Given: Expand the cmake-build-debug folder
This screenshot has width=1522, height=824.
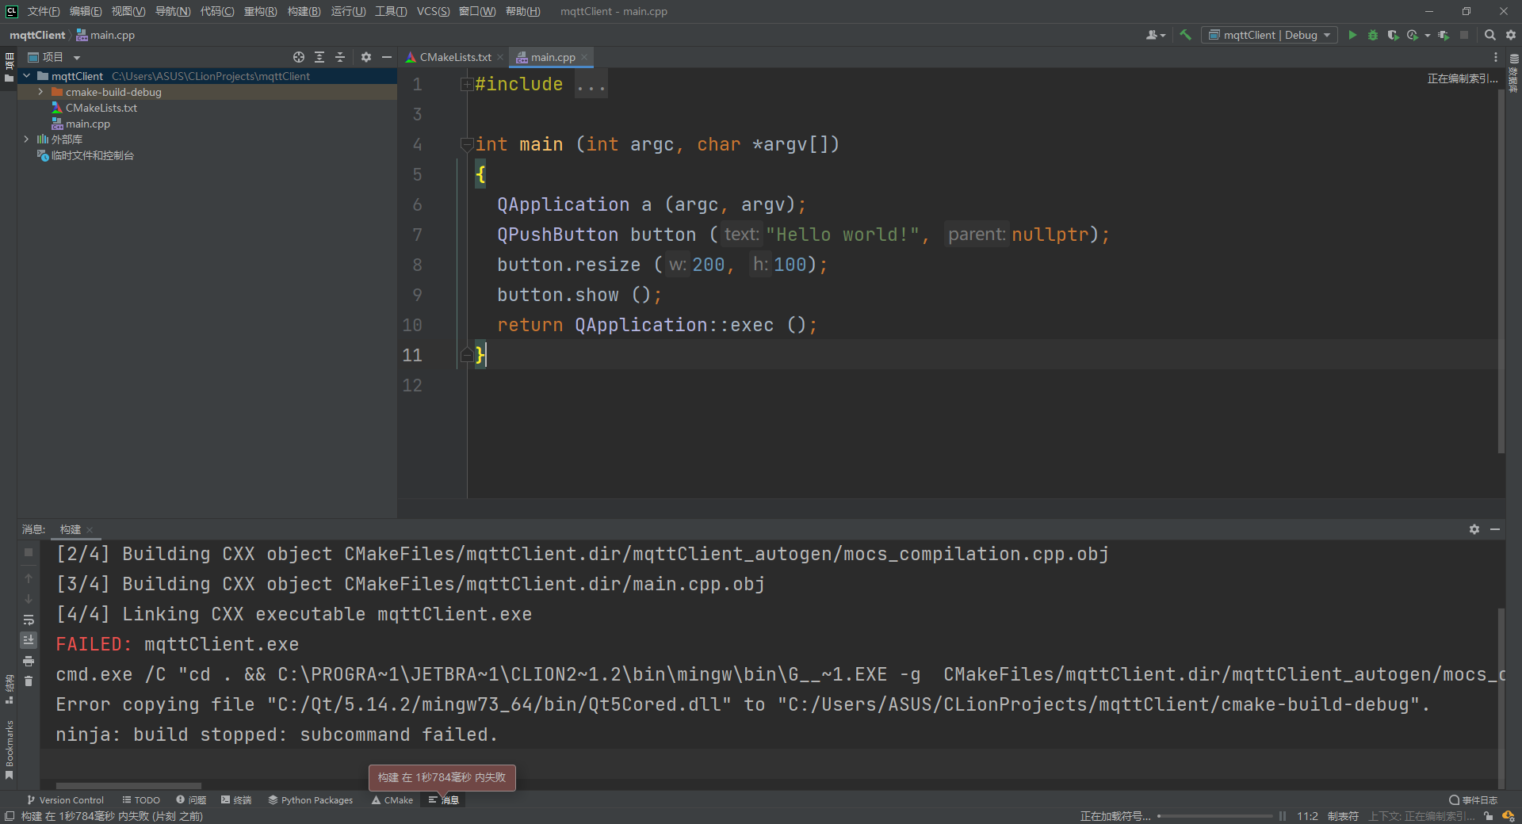Looking at the screenshot, I should click(x=40, y=92).
